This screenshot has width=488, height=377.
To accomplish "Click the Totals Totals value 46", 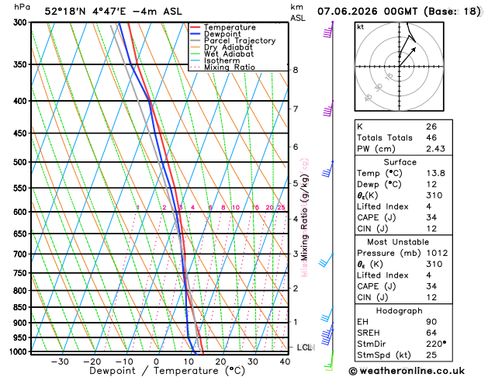I will point(431,137).
